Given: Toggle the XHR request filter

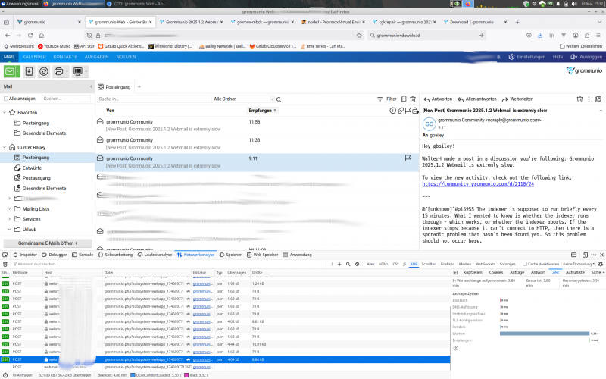Looking at the screenshot, I should 414,264.
